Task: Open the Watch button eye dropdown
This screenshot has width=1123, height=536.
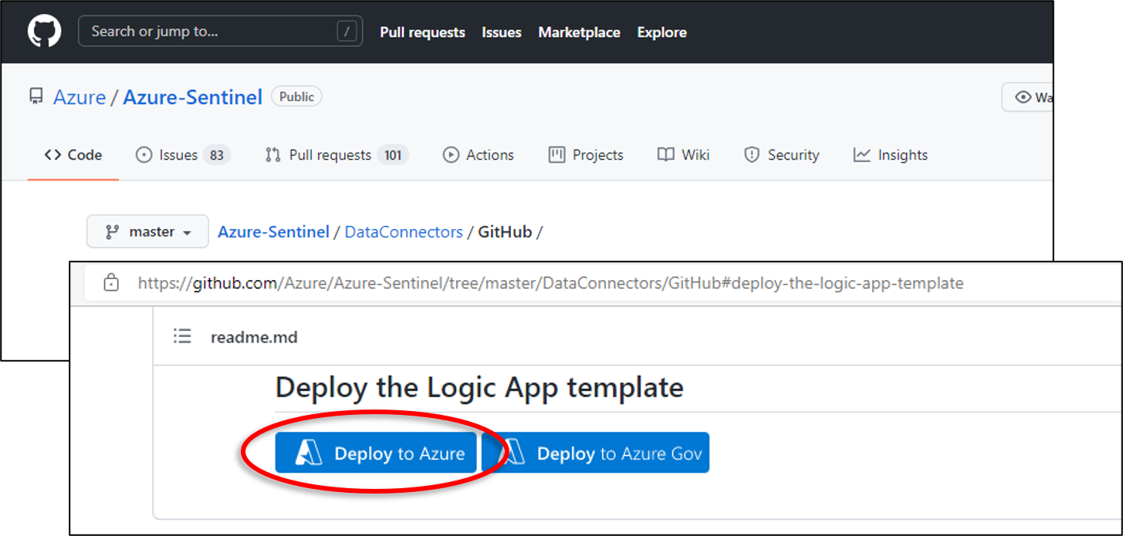Action: point(1024,96)
